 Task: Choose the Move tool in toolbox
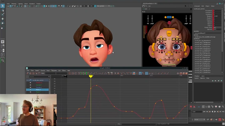(2, 19)
